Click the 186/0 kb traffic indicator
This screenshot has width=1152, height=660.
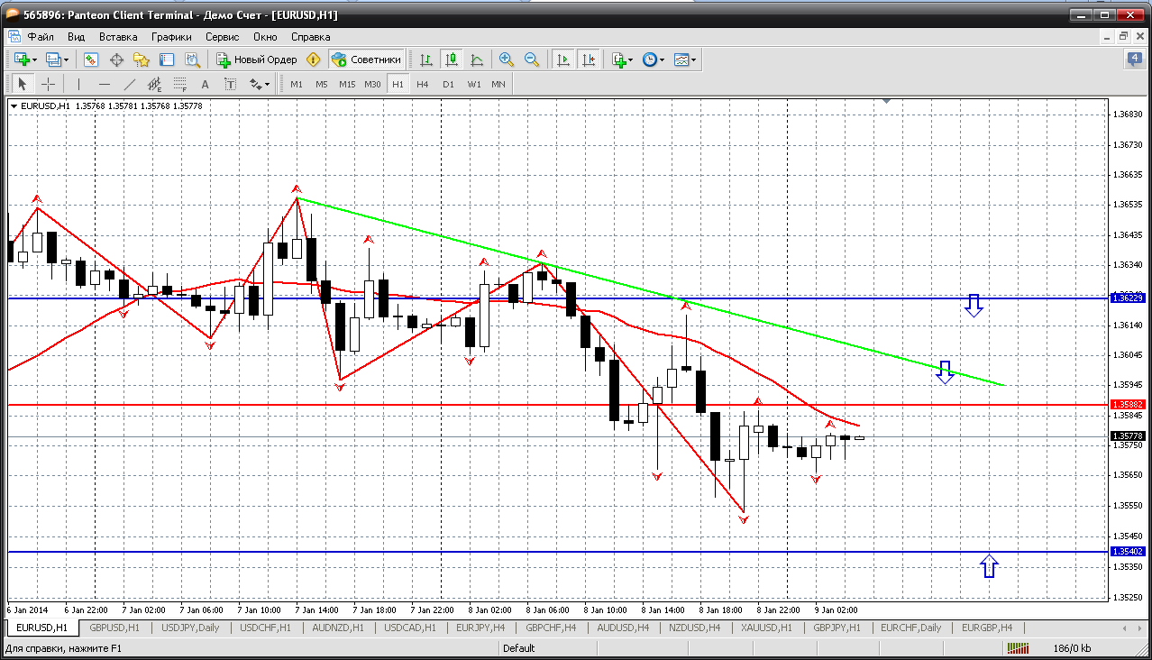(x=1072, y=647)
